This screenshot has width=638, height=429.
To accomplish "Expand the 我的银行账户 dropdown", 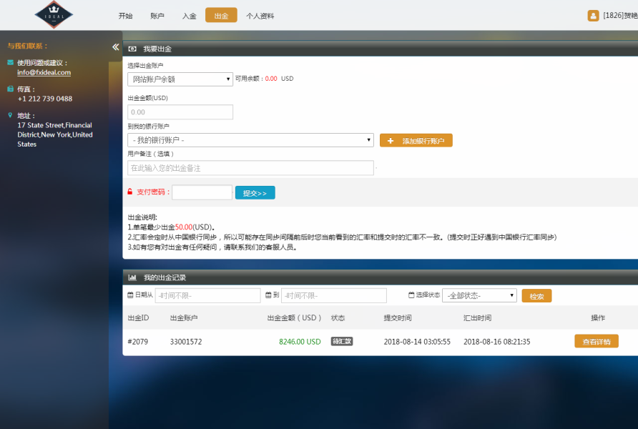I will 250,140.
